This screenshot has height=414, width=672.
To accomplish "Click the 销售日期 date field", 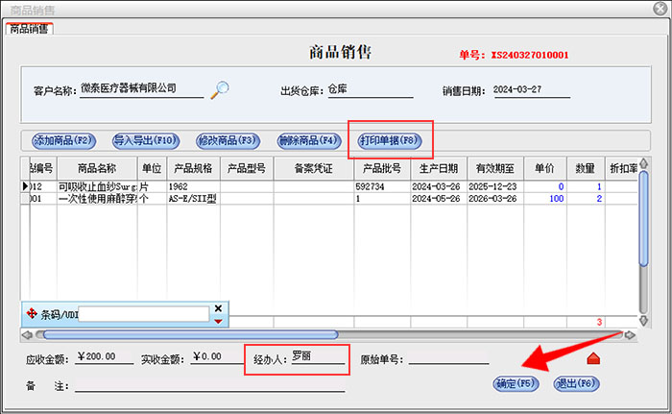I will click(x=531, y=89).
